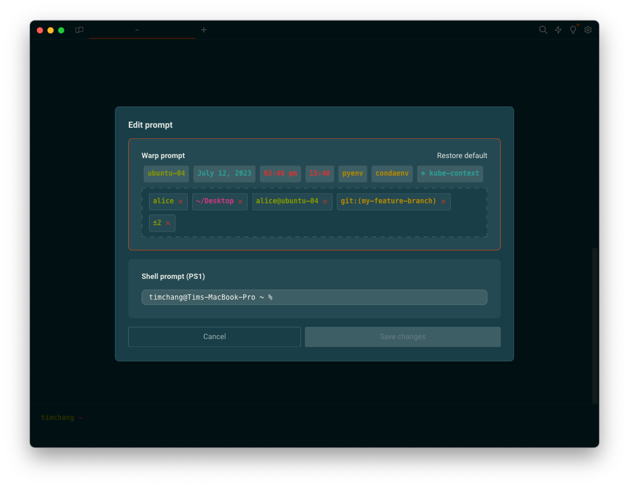Toggle the split pane icon beside window controls
This screenshot has width=629, height=487.
coord(79,30)
